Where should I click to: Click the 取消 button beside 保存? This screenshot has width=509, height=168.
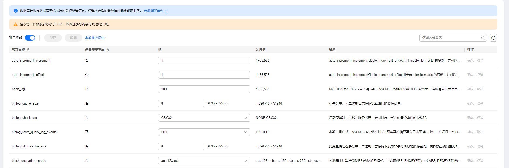[73, 38]
